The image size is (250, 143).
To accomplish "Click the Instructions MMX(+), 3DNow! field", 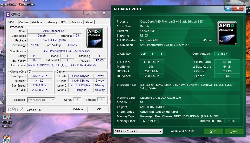I will pyautogui.click(x=67, y=65).
